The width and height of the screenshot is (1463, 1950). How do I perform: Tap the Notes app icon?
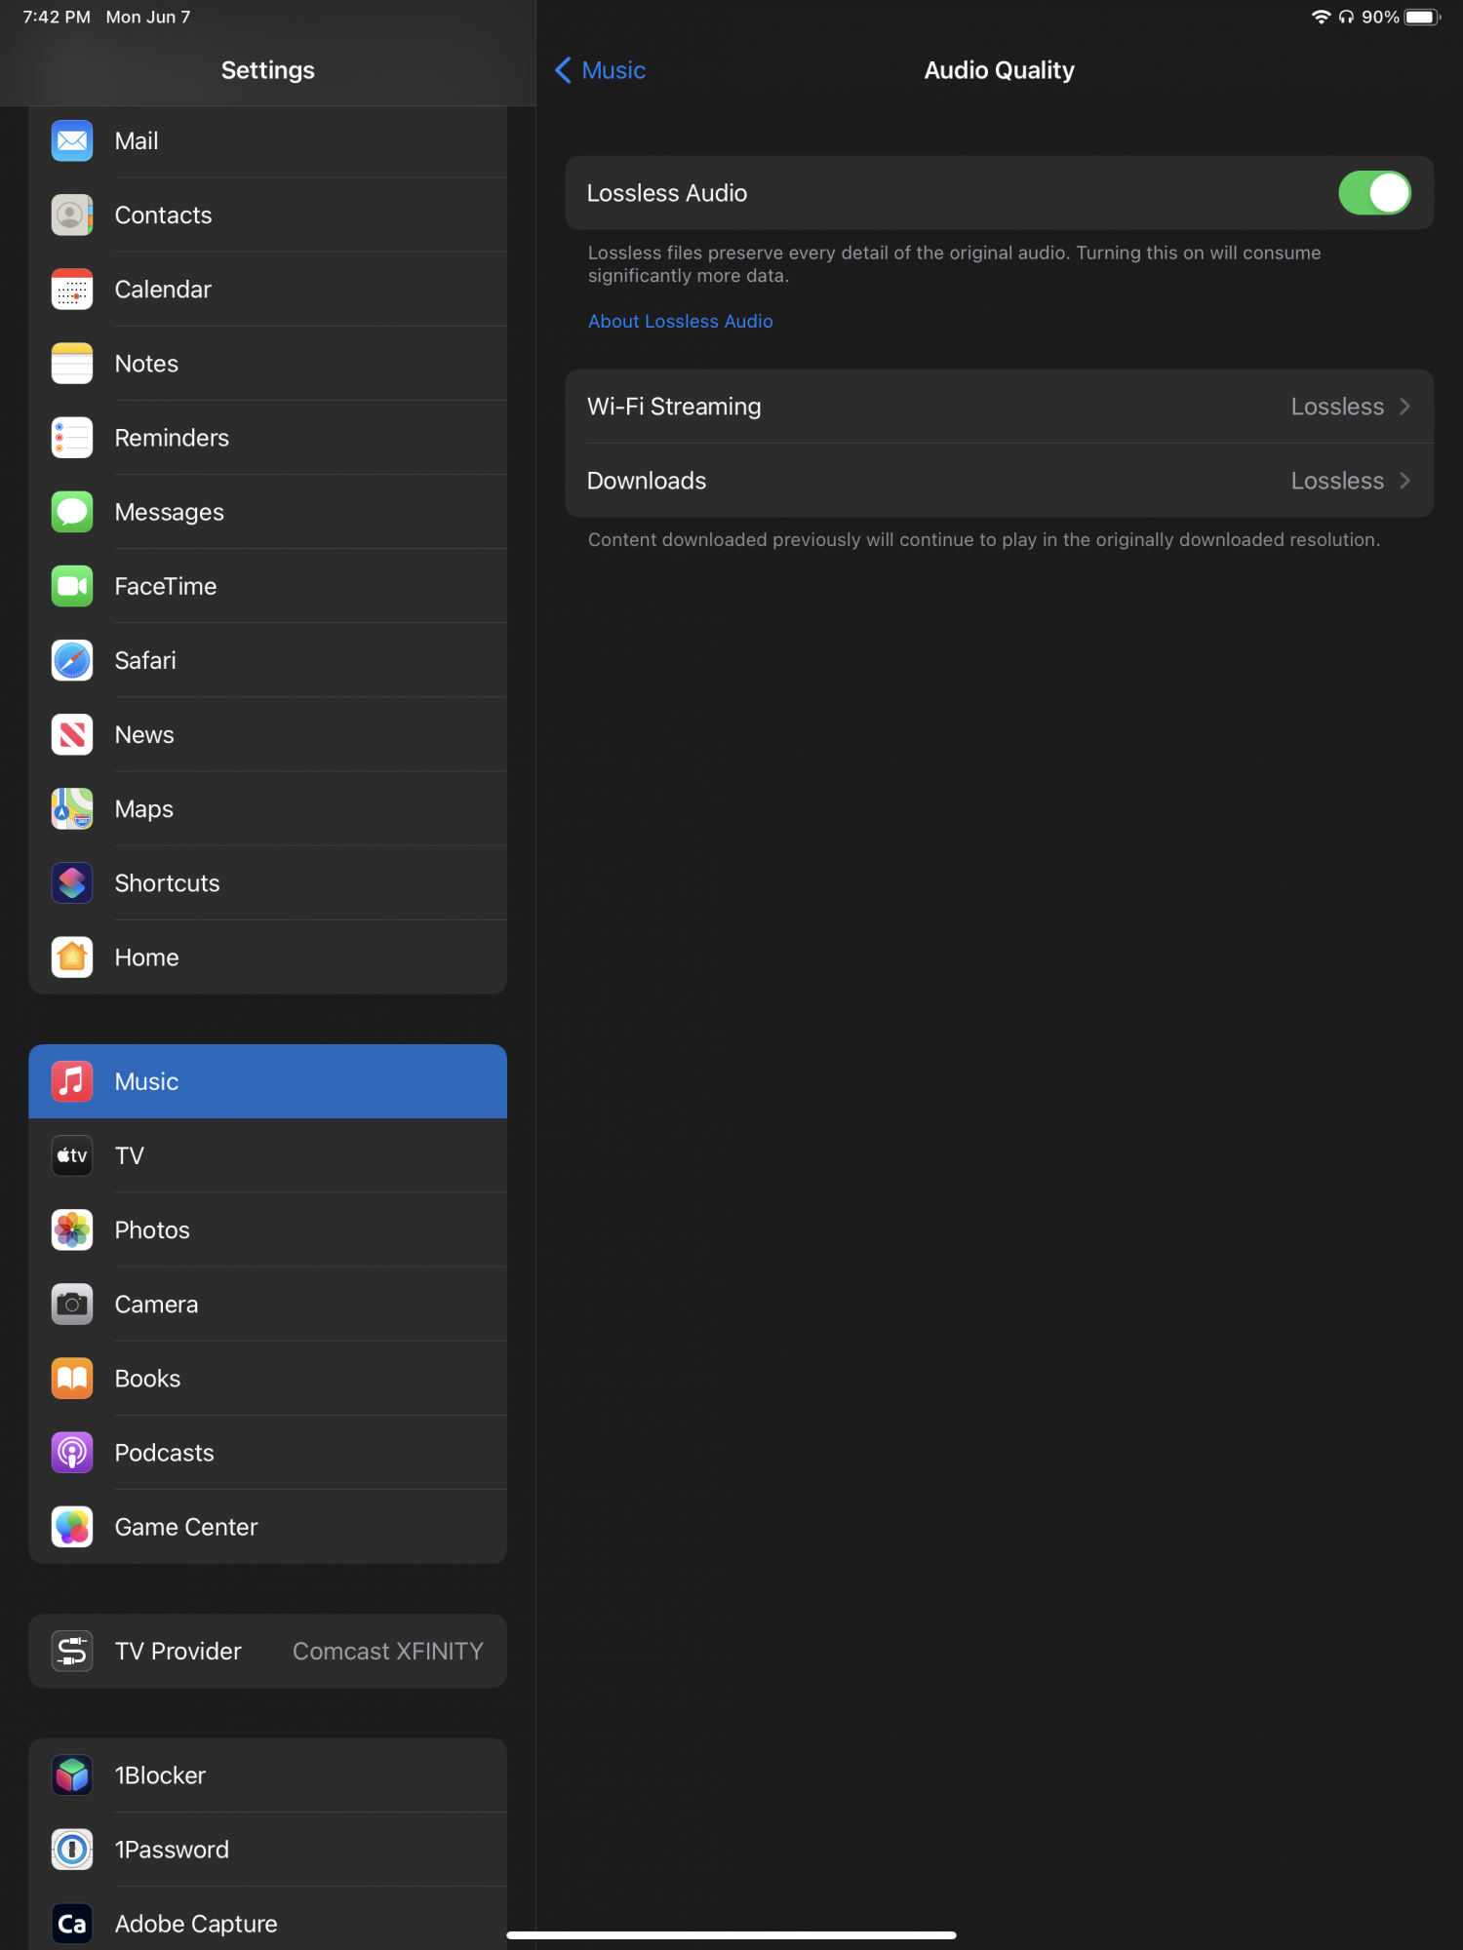[x=72, y=364]
